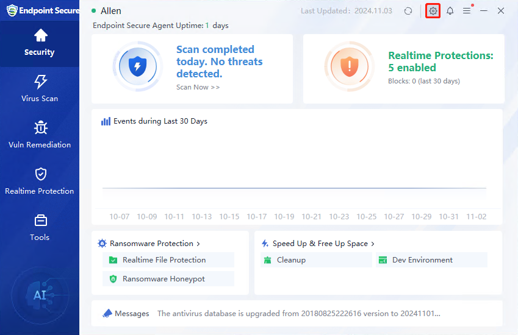Read the antivirus database upgrade message

pos(298,314)
